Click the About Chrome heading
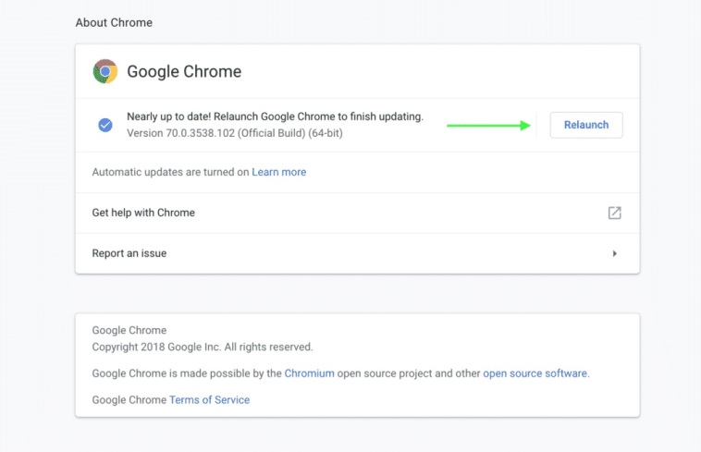Viewport: 701px width, 452px height. coord(114,22)
